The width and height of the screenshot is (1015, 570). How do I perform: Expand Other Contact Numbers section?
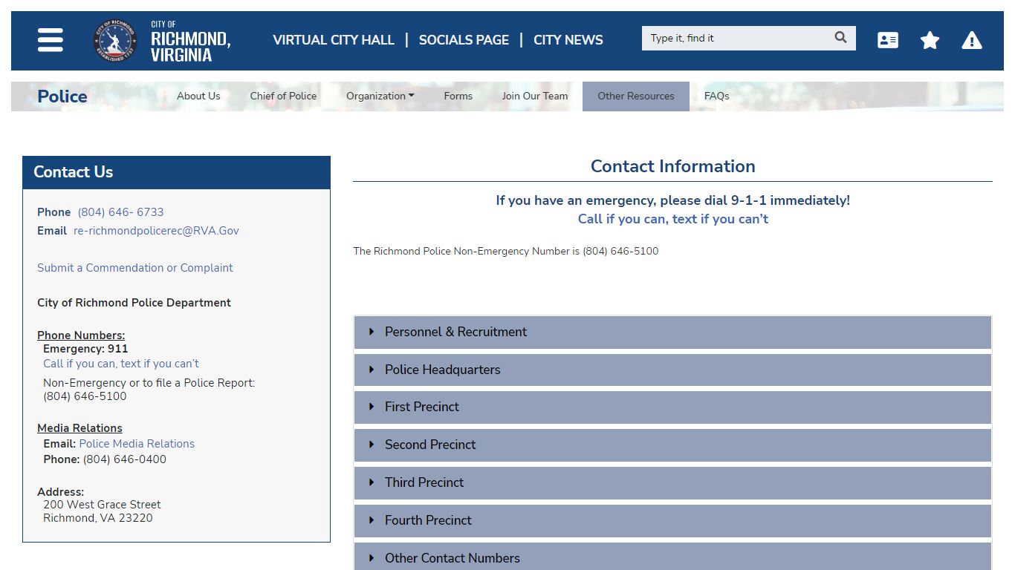[672, 557]
